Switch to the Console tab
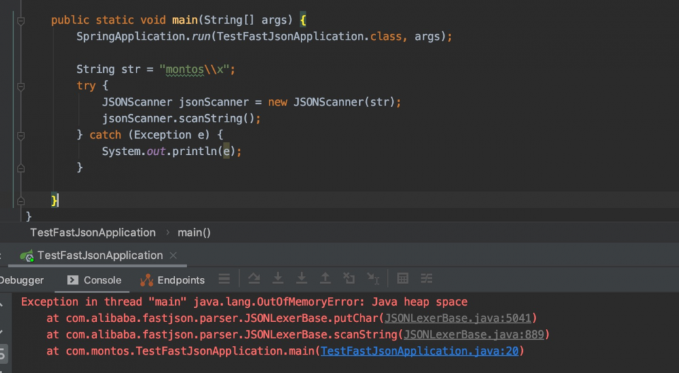Viewport: 679px width, 373px height. (94, 281)
